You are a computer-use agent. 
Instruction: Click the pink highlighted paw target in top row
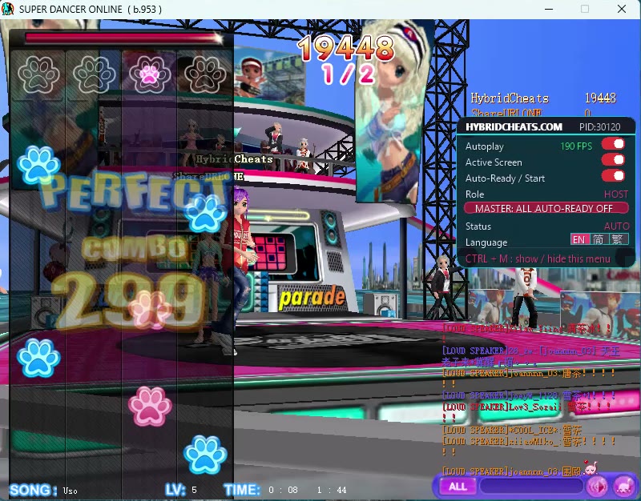pyautogui.click(x=150, y=74)
